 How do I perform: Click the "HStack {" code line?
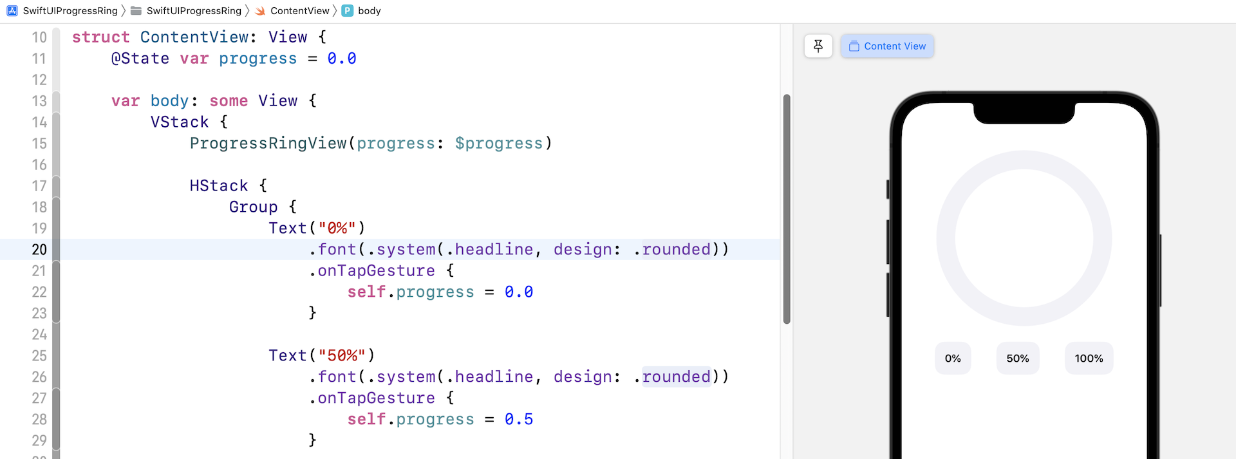point(229,186)
